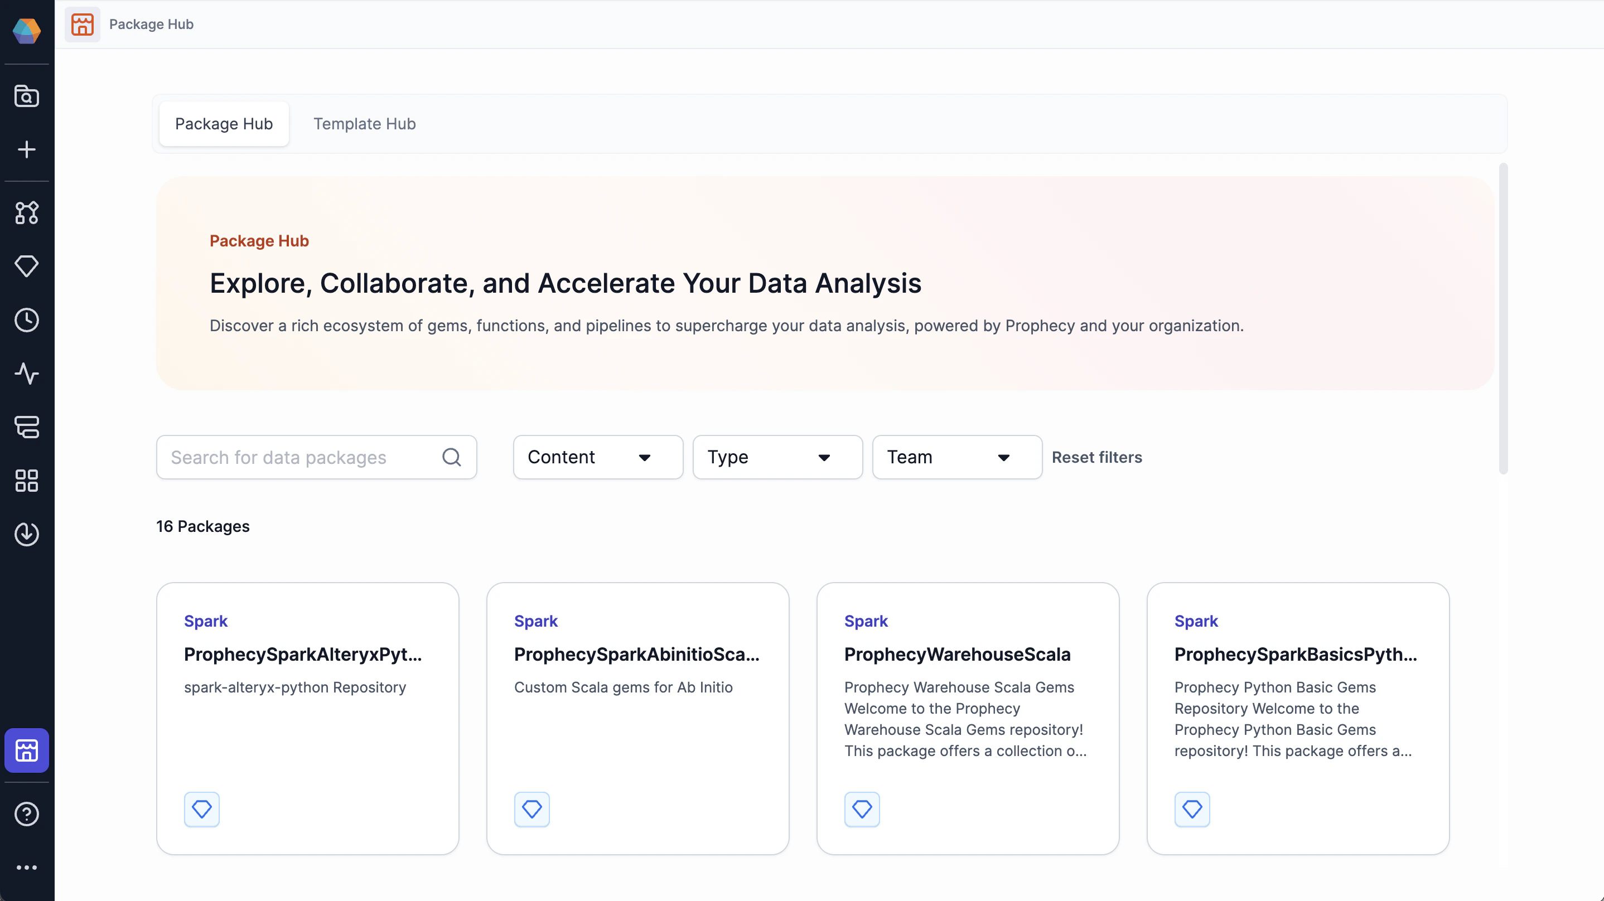Image resolution: width=1604 pixels, height=901 pixels.
Task: Open the Prophecy projects browser from sidebar
Action: click(26, 96)
